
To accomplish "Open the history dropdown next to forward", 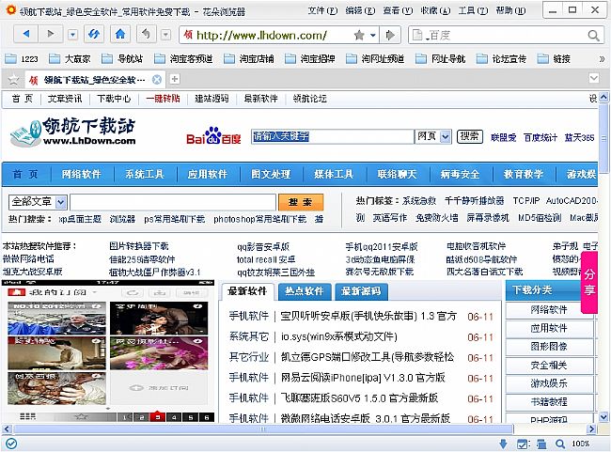I will (x=72, y=35).
